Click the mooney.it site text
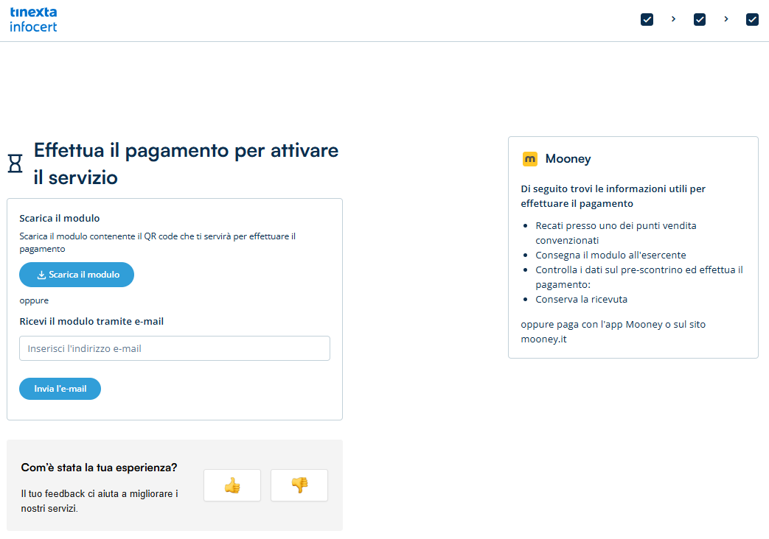 tap(543, 339)
